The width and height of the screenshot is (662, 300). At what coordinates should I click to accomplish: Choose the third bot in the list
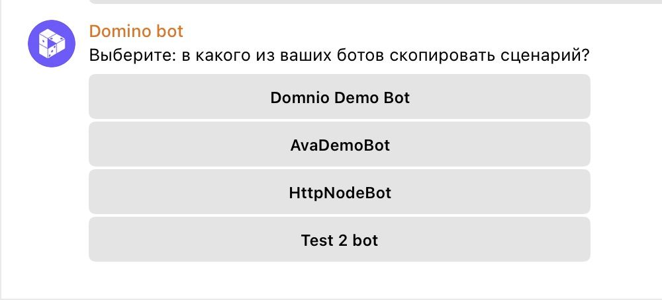click(x=340, y=192)
